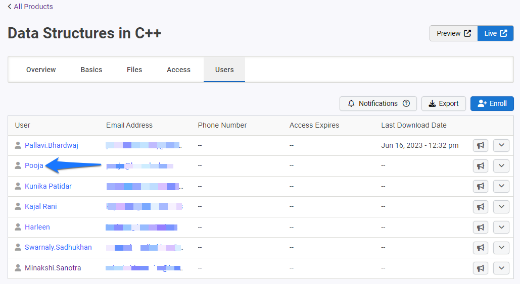Expand options dropdown for Kajal Rani
The image size is (520, 284).
501,207
